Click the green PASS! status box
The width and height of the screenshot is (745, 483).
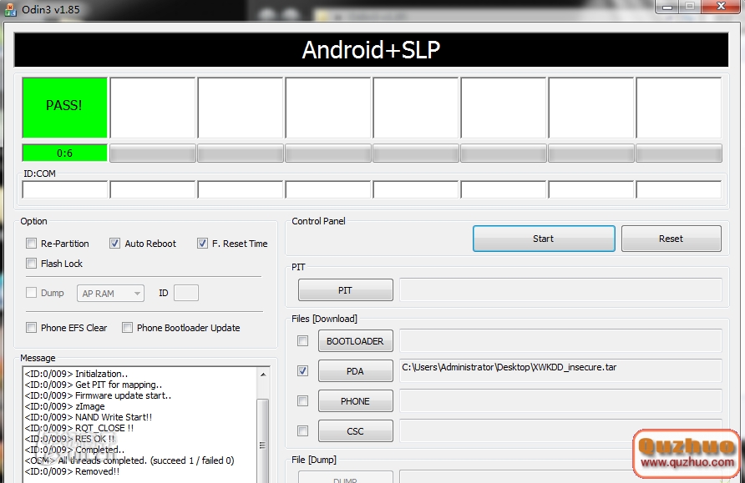coord(64,108)
